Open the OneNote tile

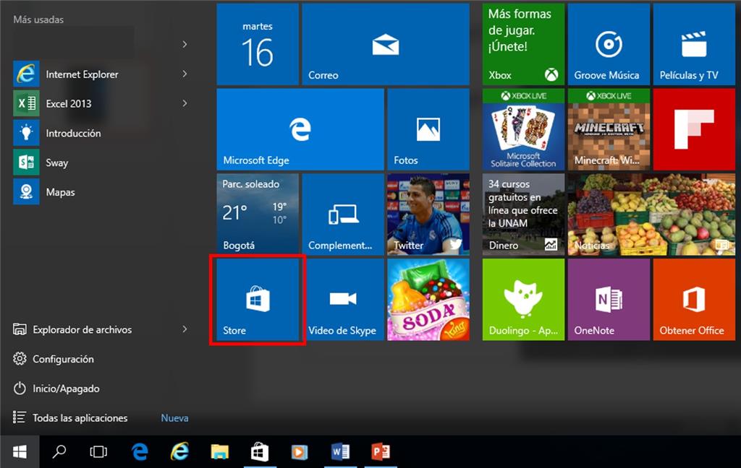(x=609, y=300)
